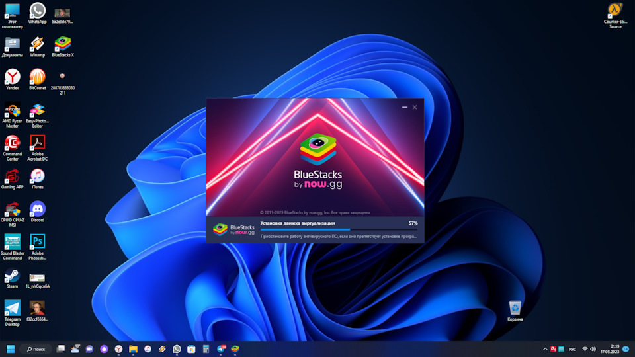Click the installation progress bar at 57%

339,229
